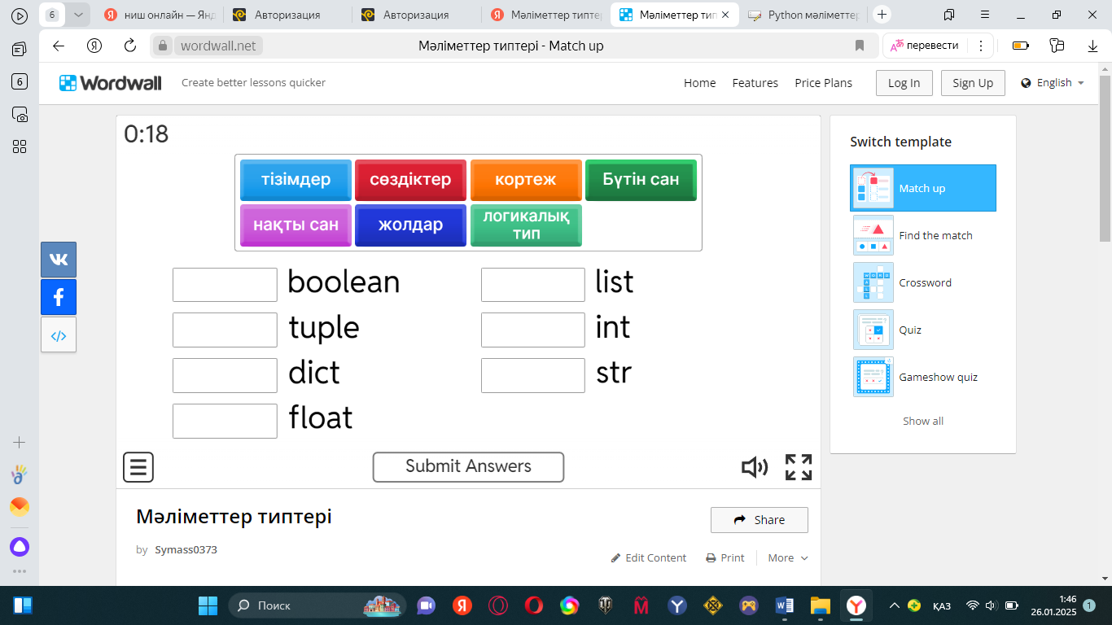Share the activity on VK
1112x625 pixels.
pyautogui.click(x=59, y=260)
